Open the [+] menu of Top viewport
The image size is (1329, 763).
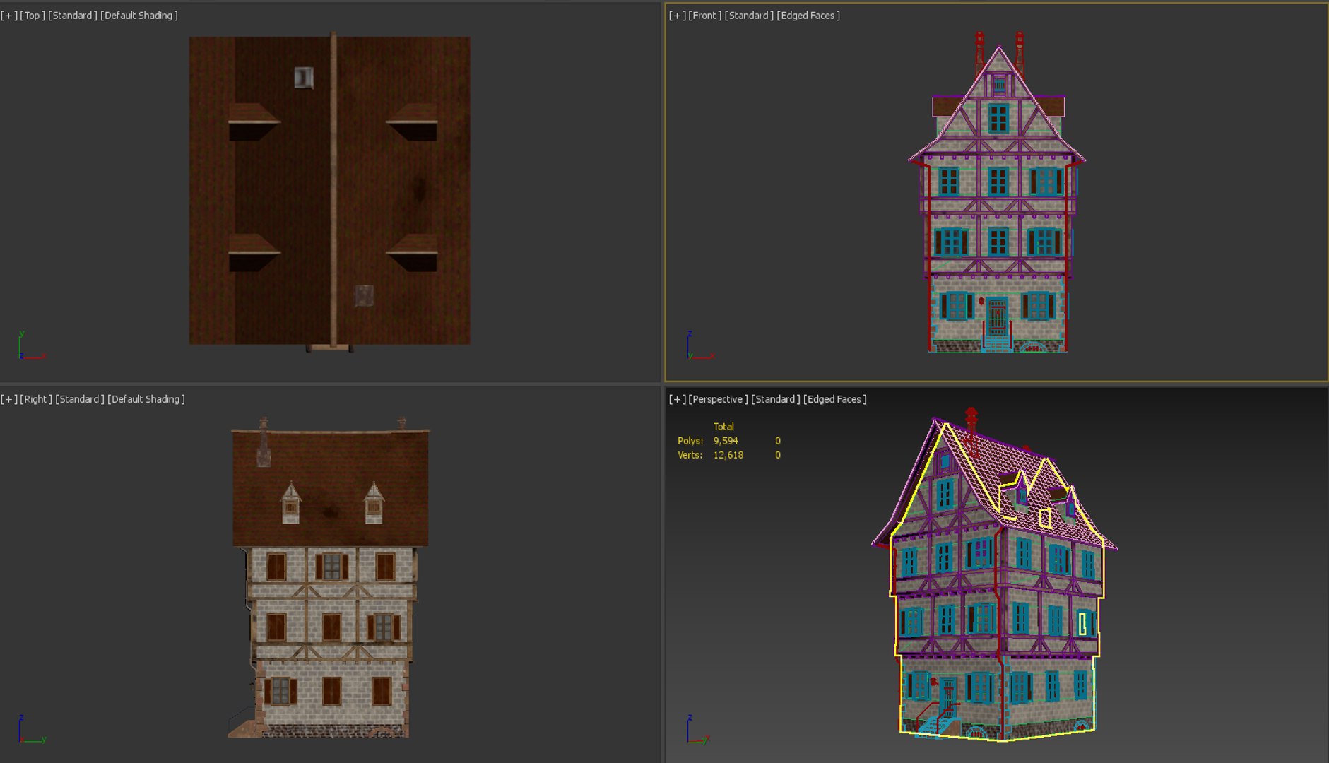tap(9, 16)
